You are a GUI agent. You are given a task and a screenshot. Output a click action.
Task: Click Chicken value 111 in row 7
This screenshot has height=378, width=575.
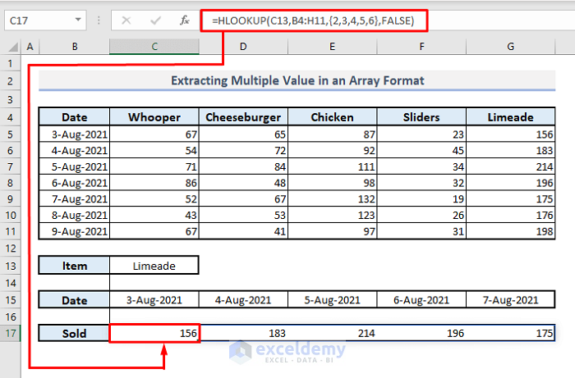pyautogui.click(x=332, y=166)
